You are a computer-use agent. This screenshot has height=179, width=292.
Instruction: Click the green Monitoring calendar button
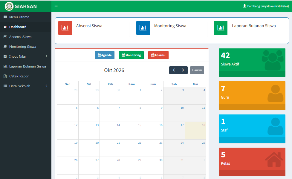(x=131, y=55)
